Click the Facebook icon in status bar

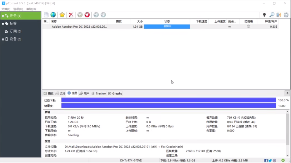point(266,160)
